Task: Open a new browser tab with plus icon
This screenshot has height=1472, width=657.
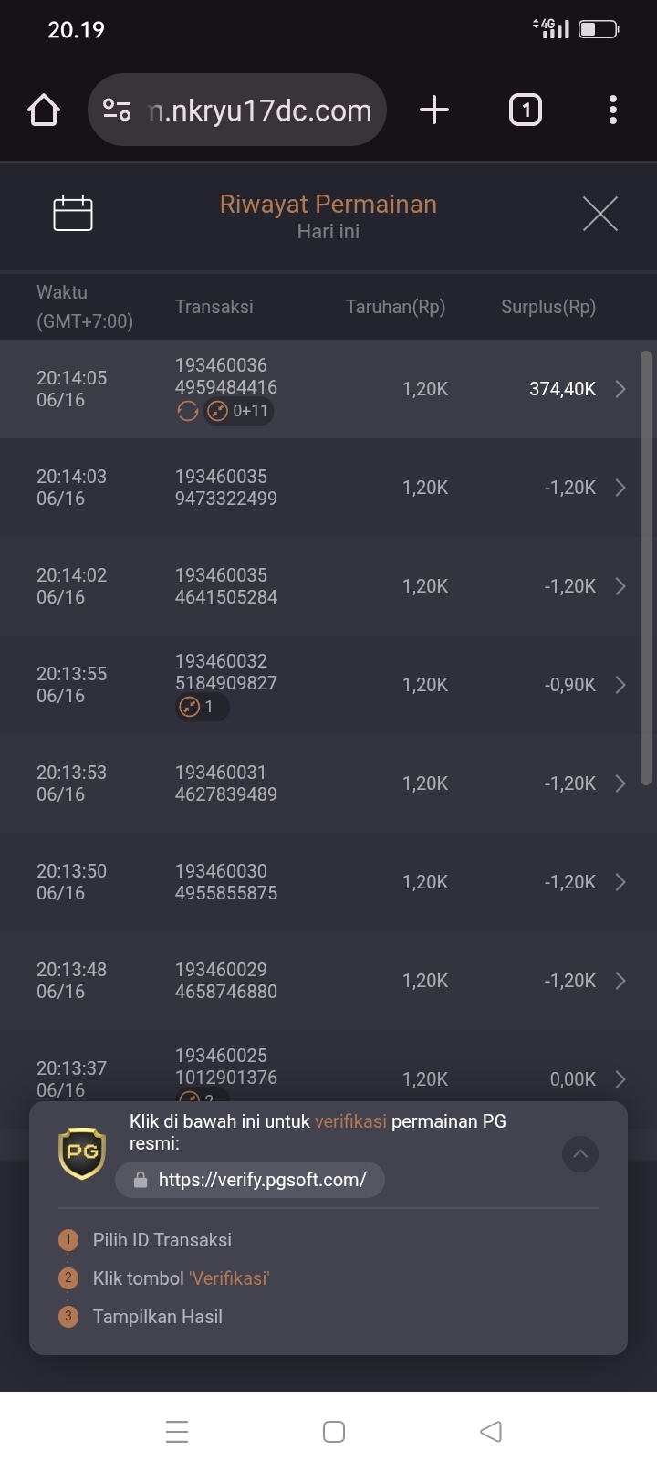Action: coord(434,110)
